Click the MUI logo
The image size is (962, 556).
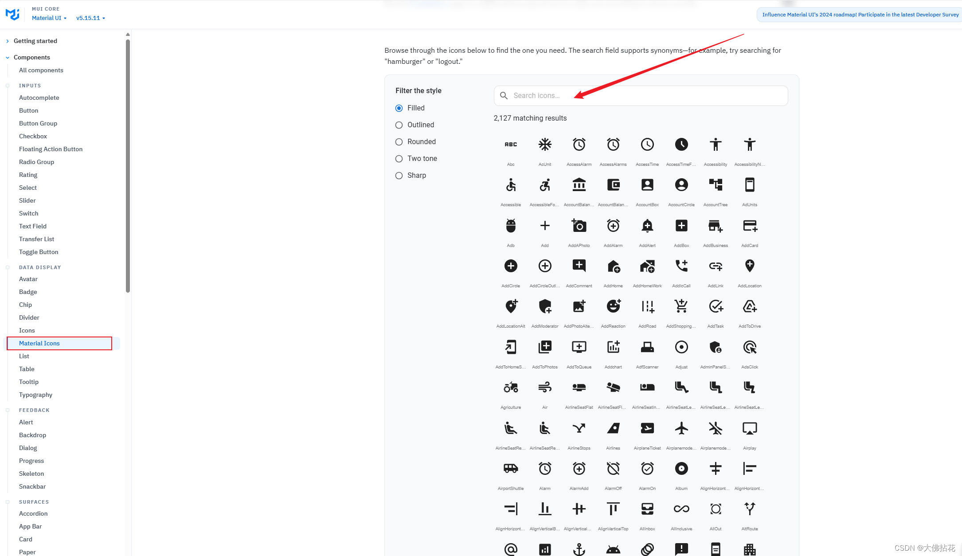[12, 14]
